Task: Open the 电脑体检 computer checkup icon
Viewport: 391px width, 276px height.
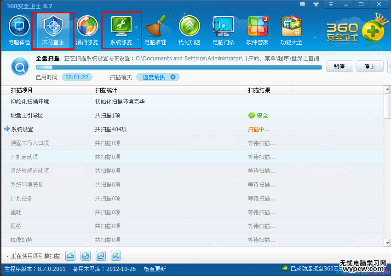Action: (x=19, y=30)
